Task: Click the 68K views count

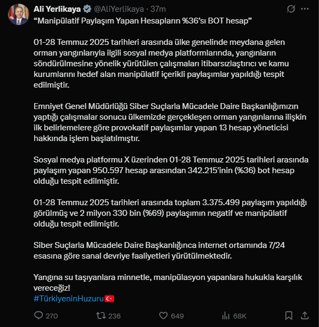Action: [240, 316]
